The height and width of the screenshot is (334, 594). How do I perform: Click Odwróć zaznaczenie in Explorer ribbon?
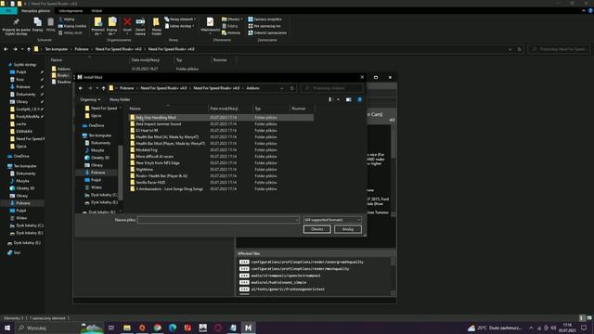(x=267, y=33)
